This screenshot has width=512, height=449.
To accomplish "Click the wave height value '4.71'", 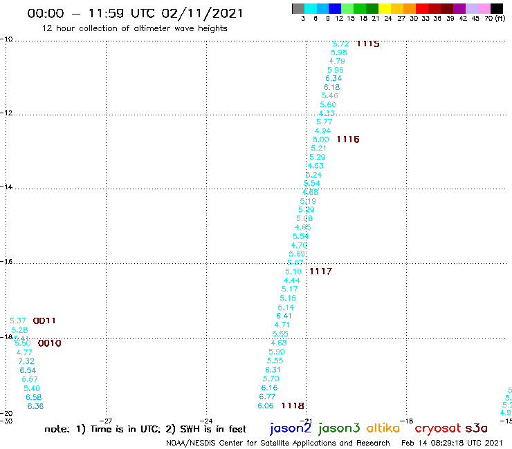I will [x=282, y=325].
